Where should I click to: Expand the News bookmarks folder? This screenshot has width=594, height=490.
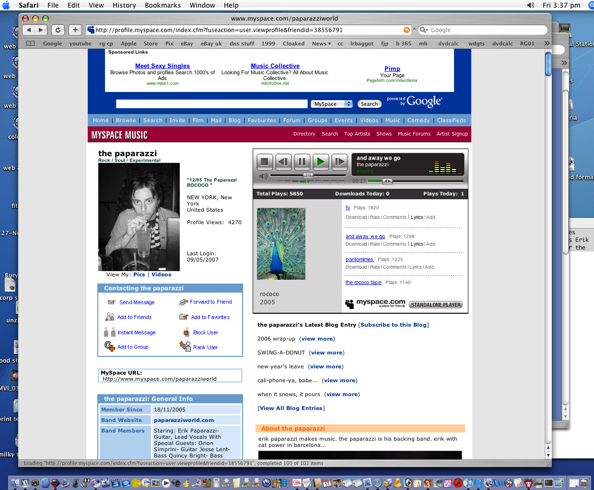pyautogui.click(x=321, y=44)
